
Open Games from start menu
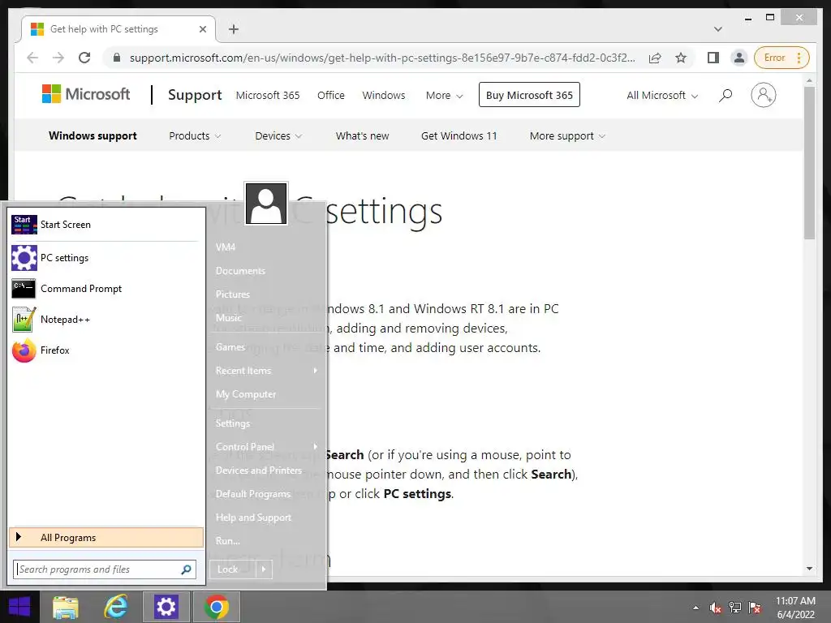coord(266,347)
